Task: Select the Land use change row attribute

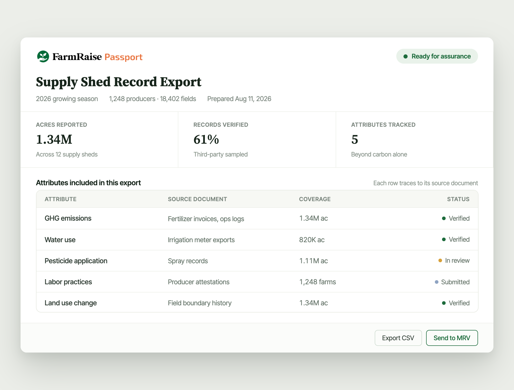Action: coord(71,303)
